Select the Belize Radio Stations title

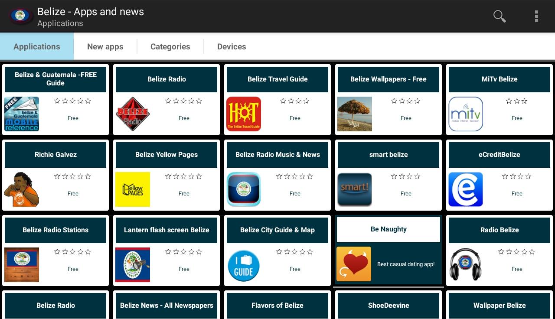tap(55, 230)
